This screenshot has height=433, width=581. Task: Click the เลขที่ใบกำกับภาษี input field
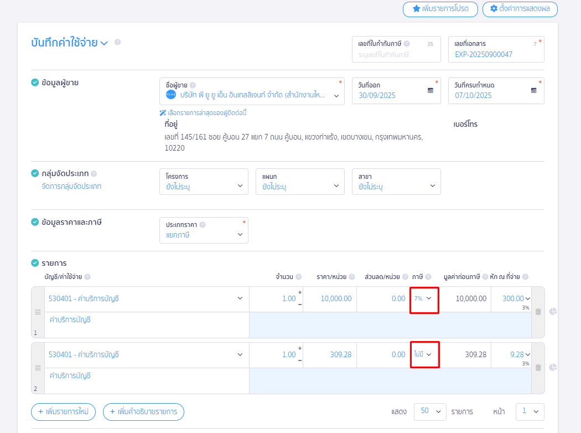(396, 55)
